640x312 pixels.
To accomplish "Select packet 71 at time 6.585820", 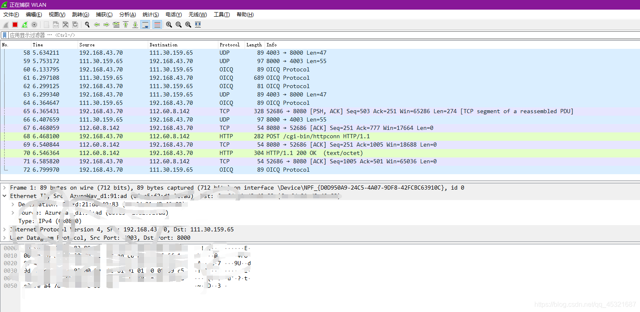I will coord(320,162).
